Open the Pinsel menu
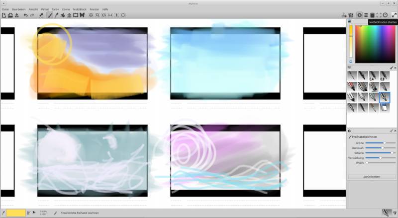The height and width of the screenshot is (218, 398). tap(45, 9)
